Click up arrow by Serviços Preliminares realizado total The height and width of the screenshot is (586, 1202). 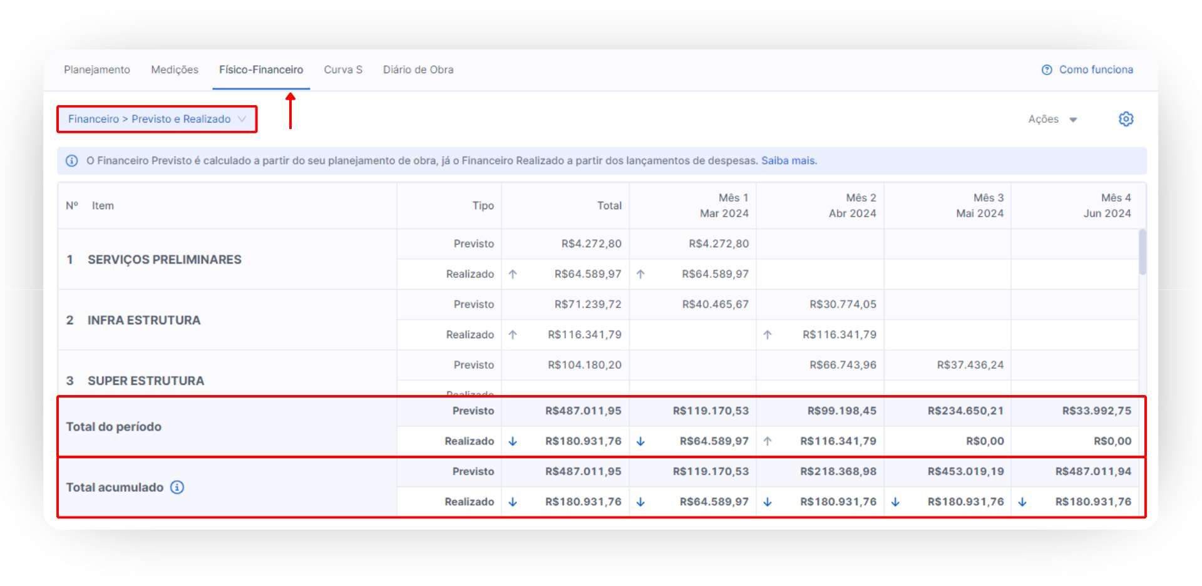pyautogui.click(x=513, y=274)
